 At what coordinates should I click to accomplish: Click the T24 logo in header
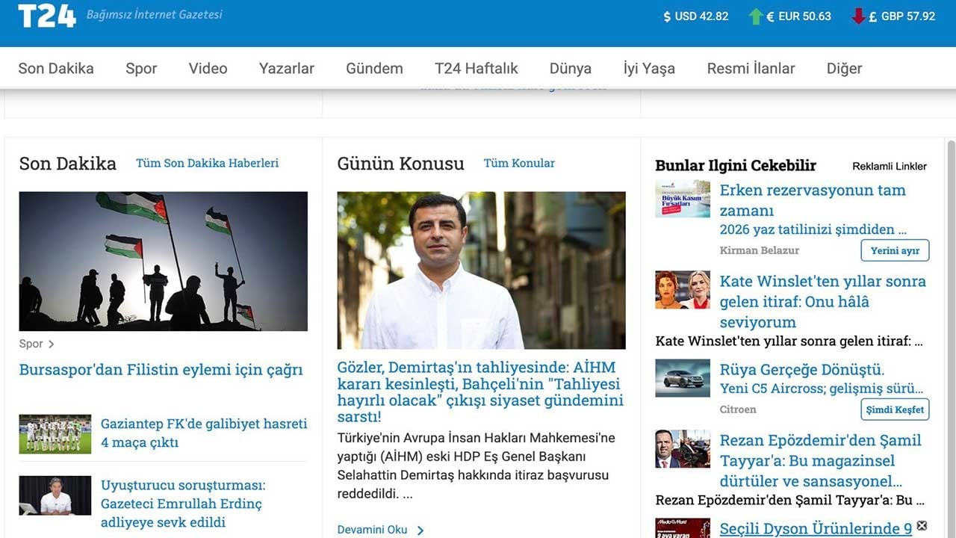[x=46, y=16]
